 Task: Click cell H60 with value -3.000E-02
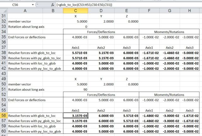(x=189, y=131)
